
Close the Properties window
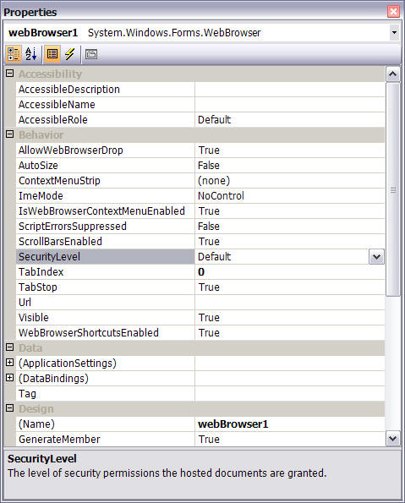point(393,12)
